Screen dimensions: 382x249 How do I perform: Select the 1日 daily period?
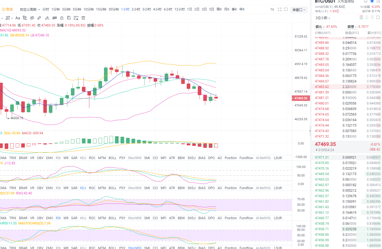tap(189, 9)
